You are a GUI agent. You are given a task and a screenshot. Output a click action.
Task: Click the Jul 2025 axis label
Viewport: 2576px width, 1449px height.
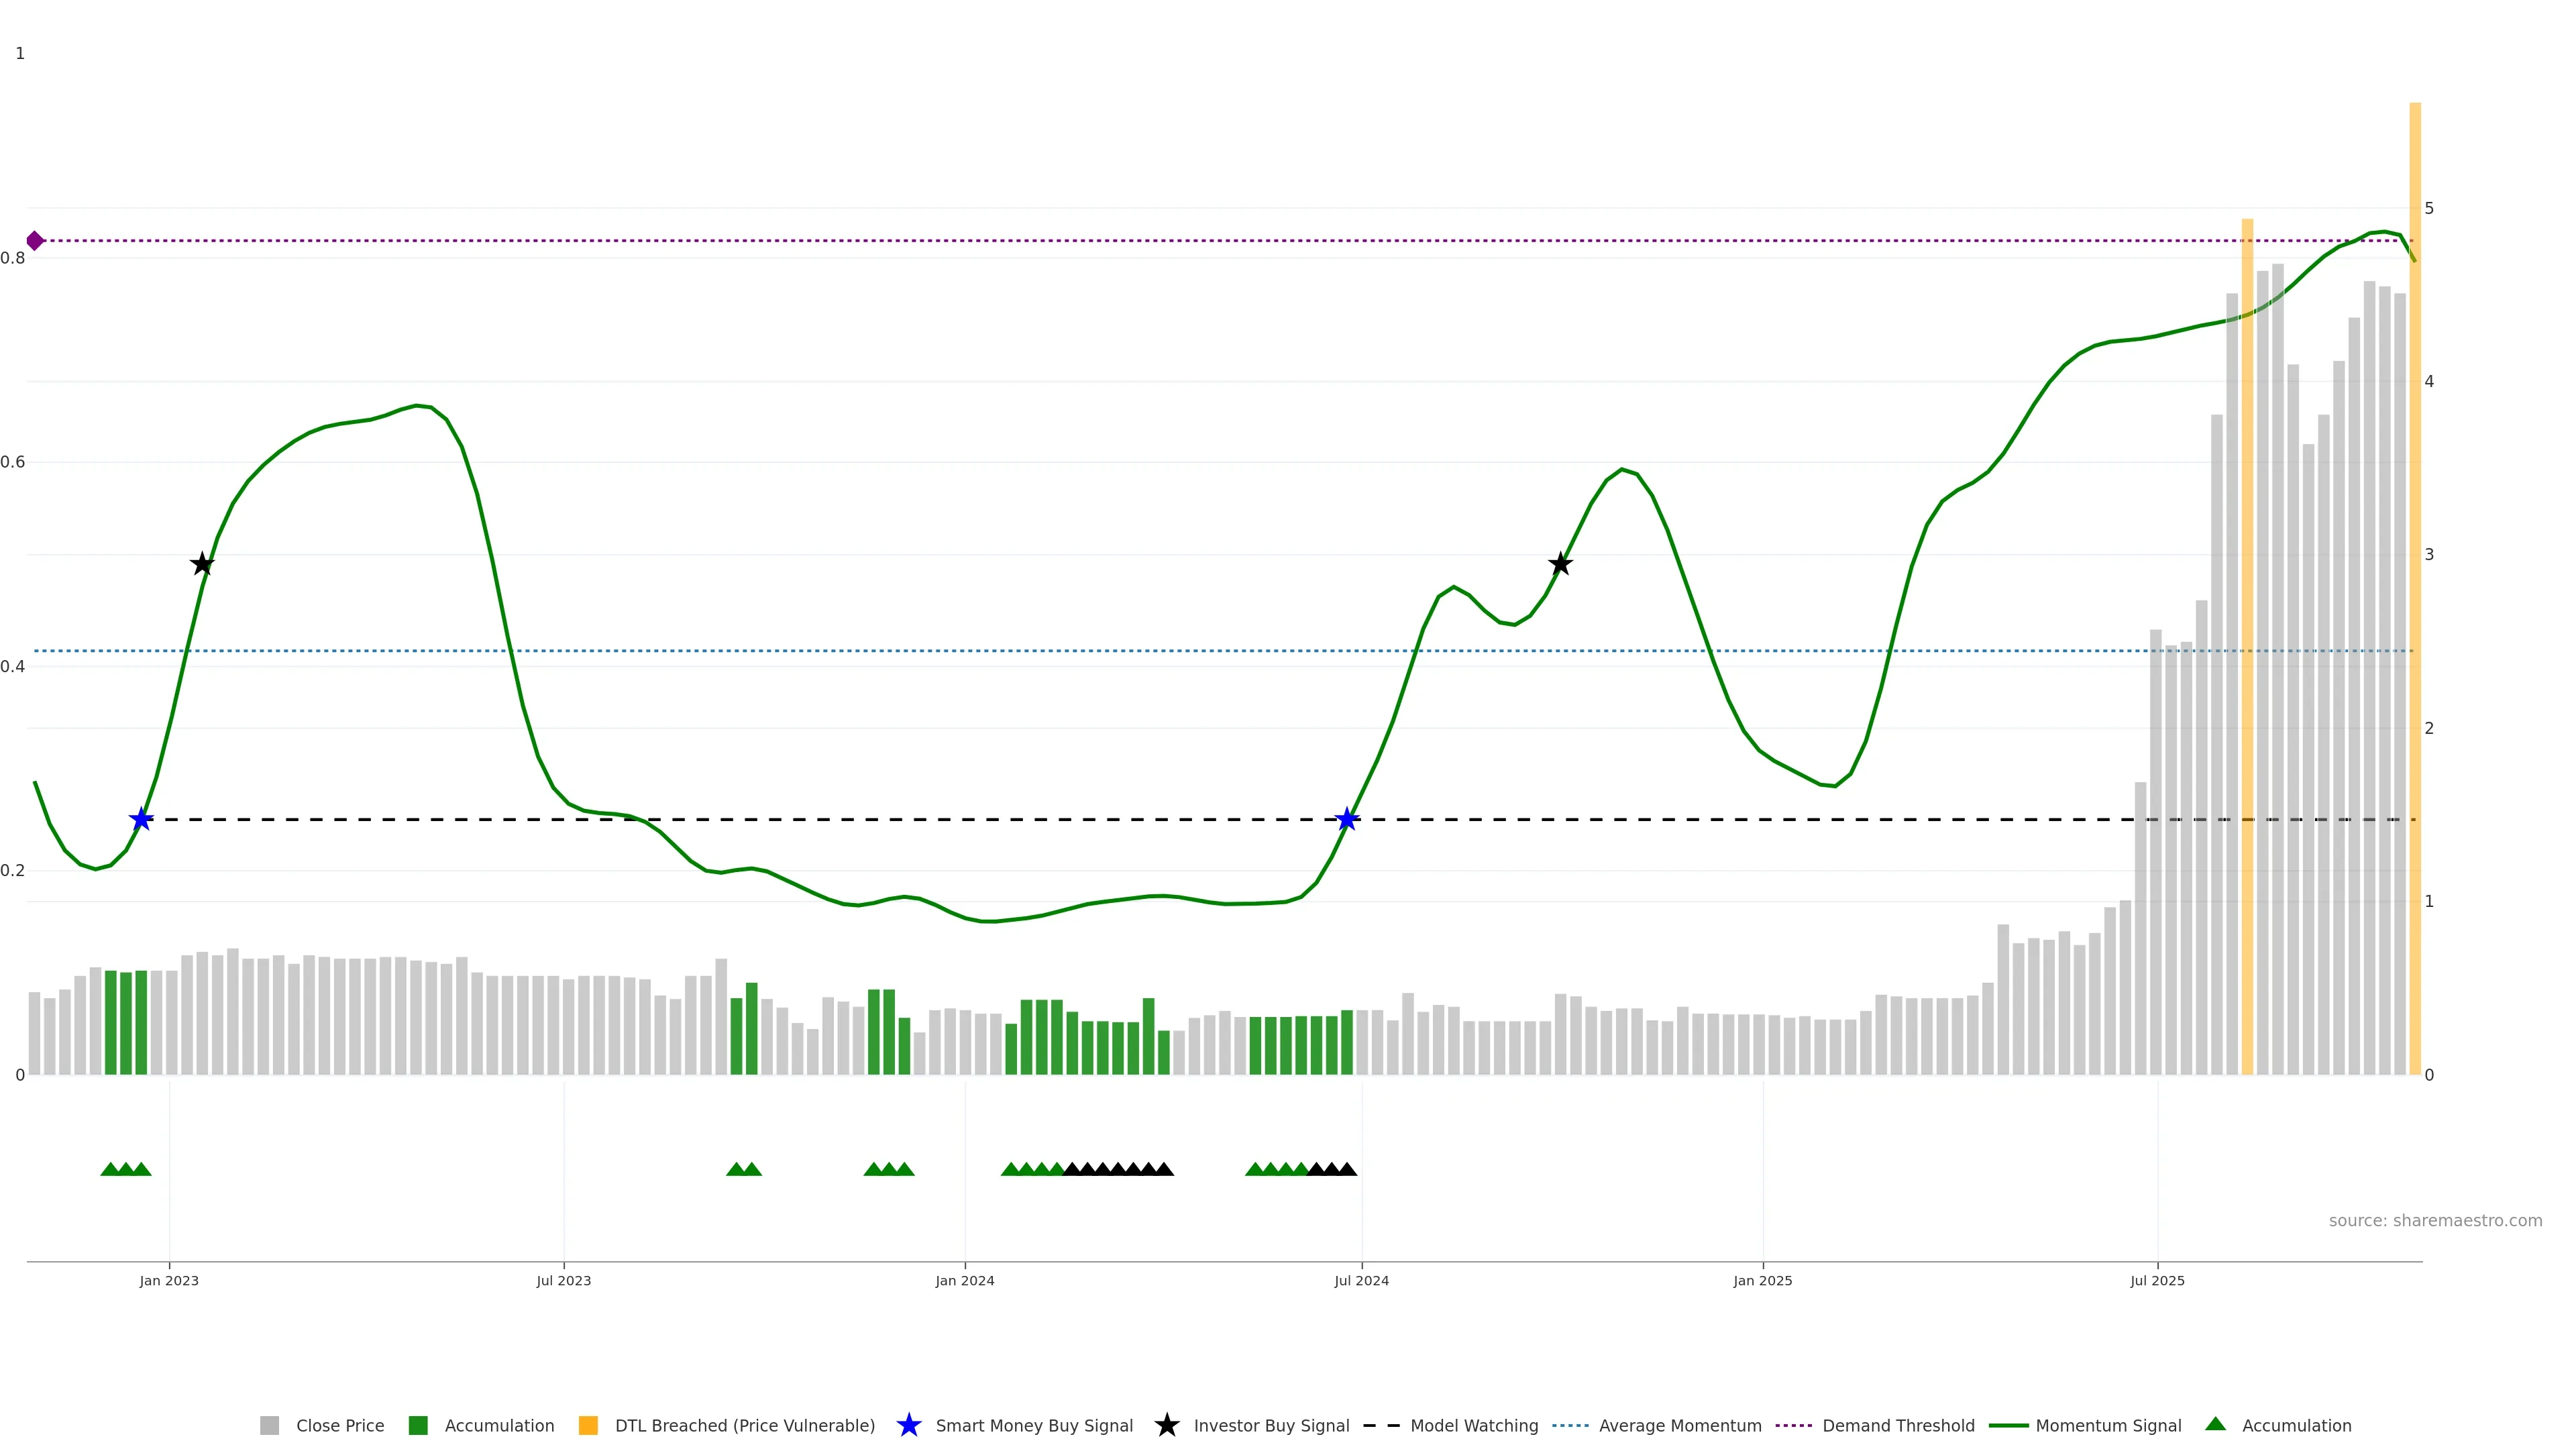tap(2157, 1281)
